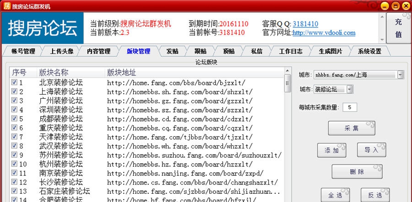This screenshot has width=412, height=202.
Task: Go to the 发贴 tab
Action: coord(173,51)
